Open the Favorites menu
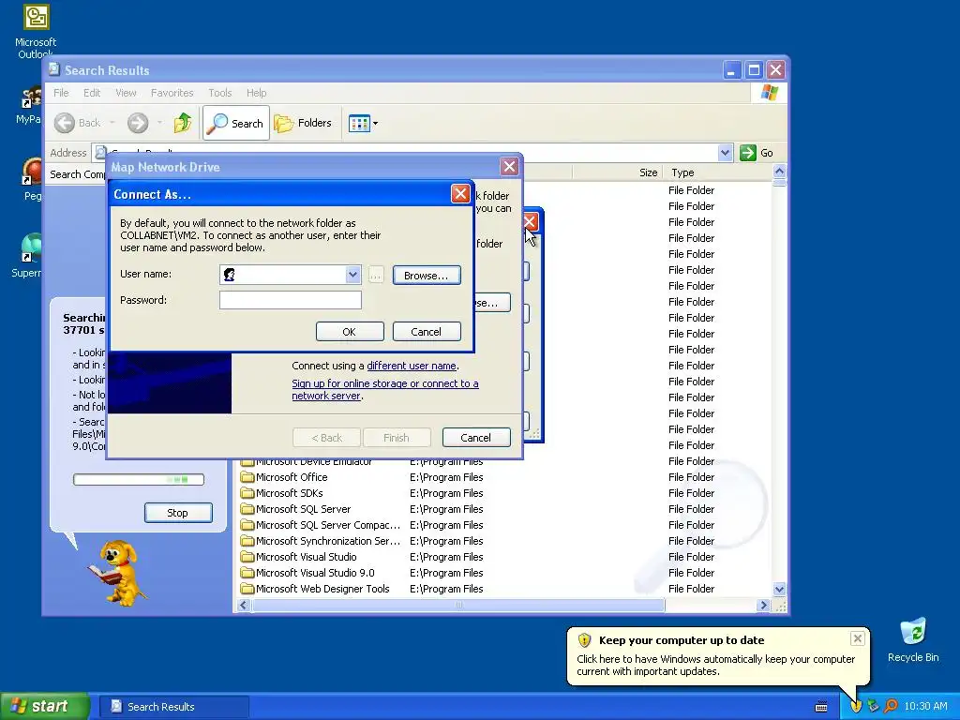The image size is (960, 720). pos(172,93)
